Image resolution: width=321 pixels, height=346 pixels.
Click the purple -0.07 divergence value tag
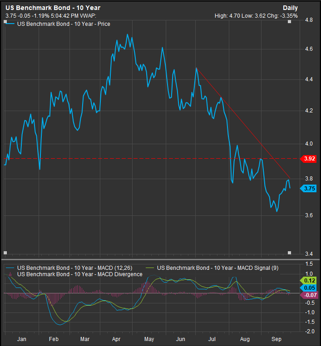point(309,295)
